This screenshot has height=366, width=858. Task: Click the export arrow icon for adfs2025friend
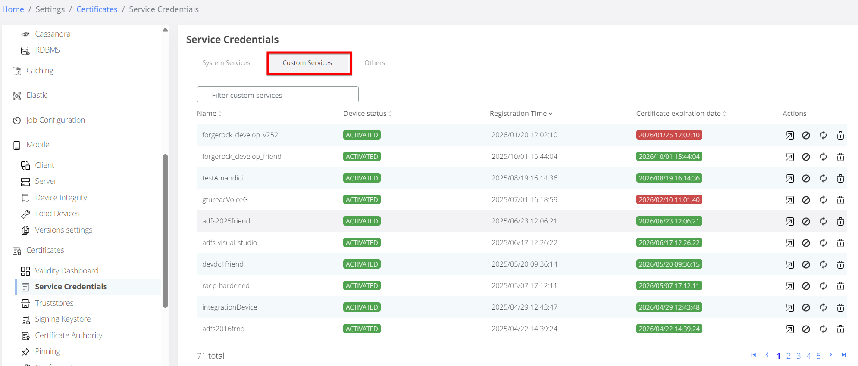789,221
